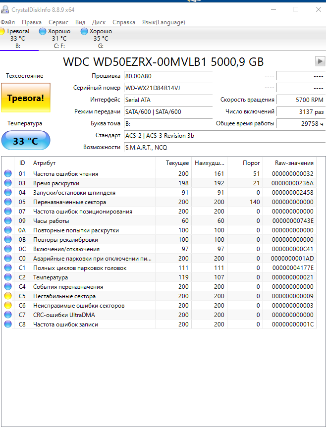Screen dimensions: 326x428
Task: Click the next disk arrow button
Action: 320,61
